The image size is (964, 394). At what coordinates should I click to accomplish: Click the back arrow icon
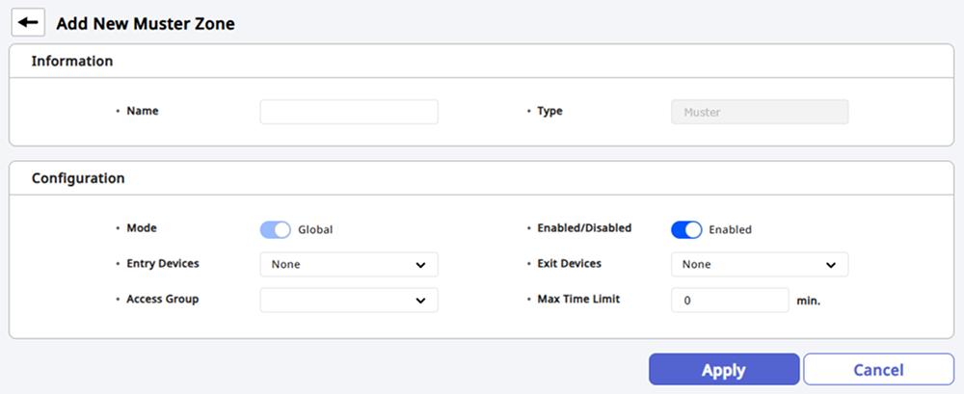pos(28,22)
